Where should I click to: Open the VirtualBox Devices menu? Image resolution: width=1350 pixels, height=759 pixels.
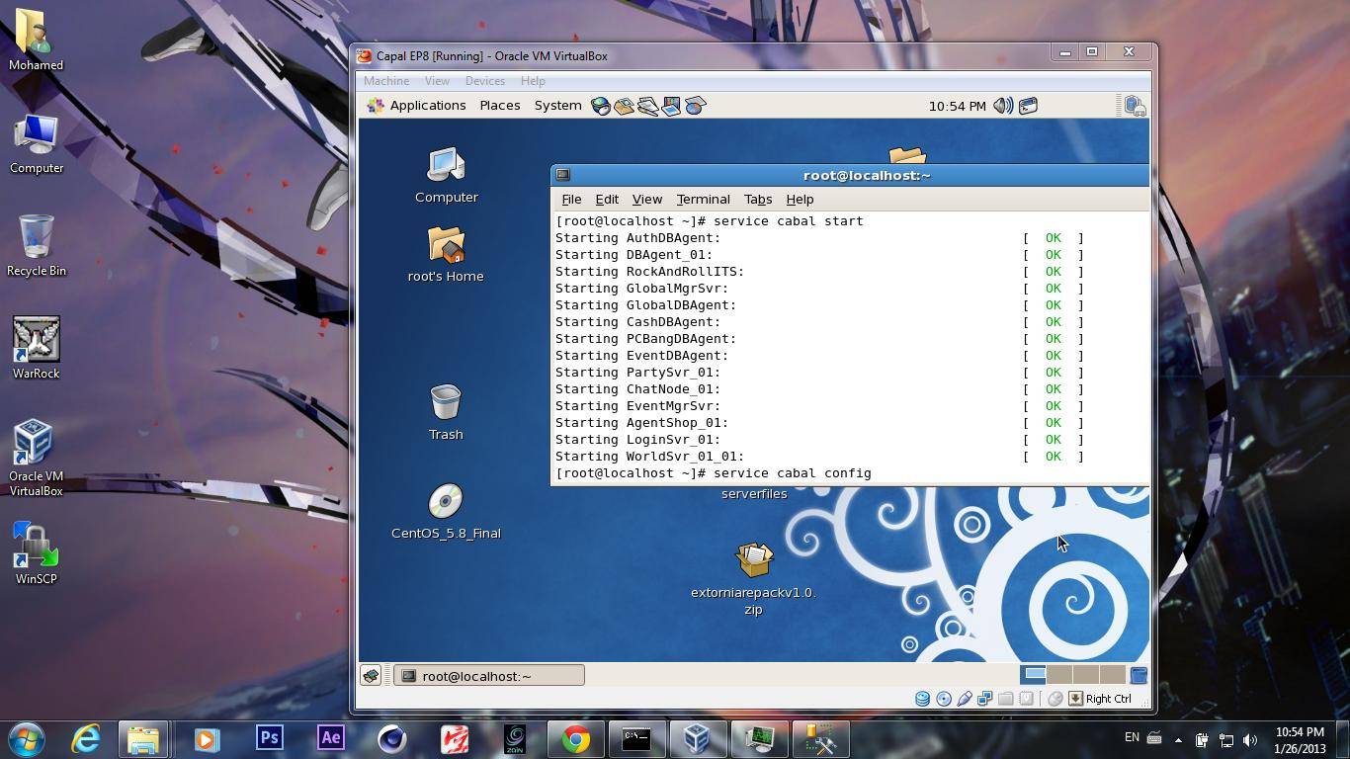tap(484, 81)
